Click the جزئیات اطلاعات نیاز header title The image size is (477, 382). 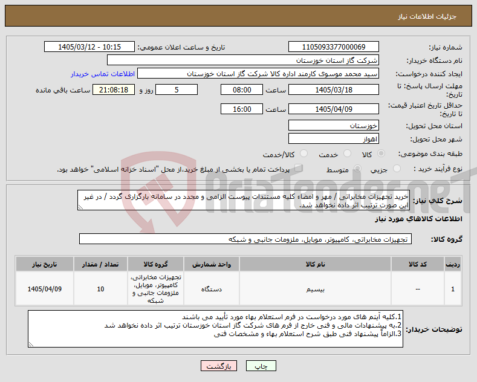pos(427,16)
